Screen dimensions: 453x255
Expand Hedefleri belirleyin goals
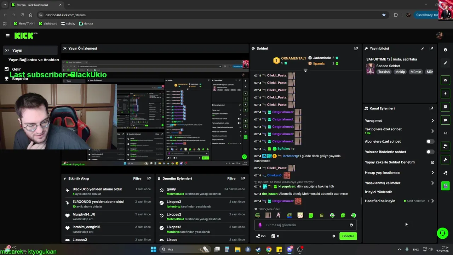tap(432, 201)
